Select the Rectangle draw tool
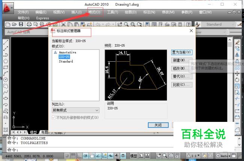The width and height of the screenshot is (244, 161). pyautogui.click(x=6, y=67)
